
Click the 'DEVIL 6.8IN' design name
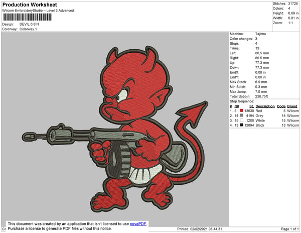(x=29, y=25)
